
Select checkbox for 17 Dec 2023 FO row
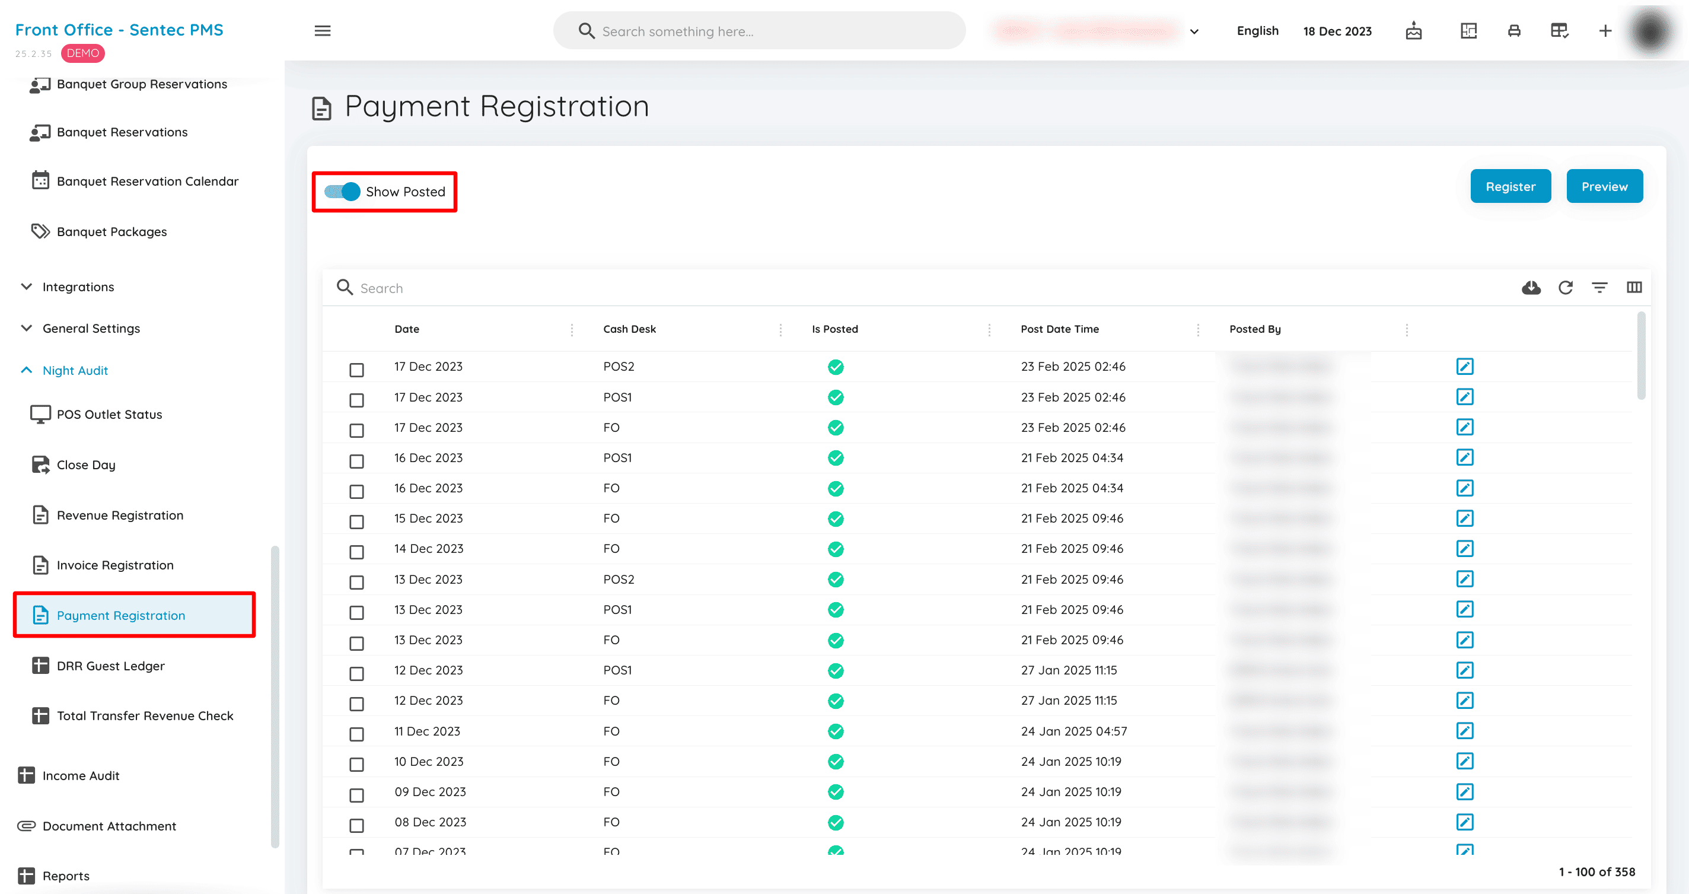(x=356, y=430)
